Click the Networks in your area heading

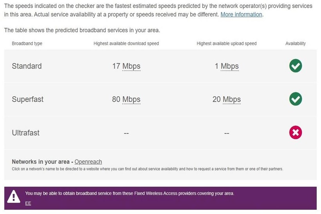tap(40, 162)
